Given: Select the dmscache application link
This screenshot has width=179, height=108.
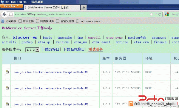Looking at the screenshot, I should pyautogui.click(x=65, y=38).
